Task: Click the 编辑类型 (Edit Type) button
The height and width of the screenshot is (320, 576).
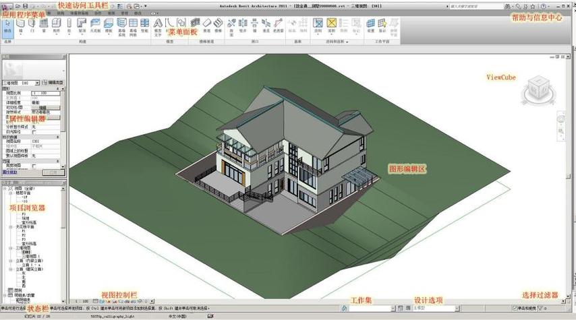Action: 55,82
